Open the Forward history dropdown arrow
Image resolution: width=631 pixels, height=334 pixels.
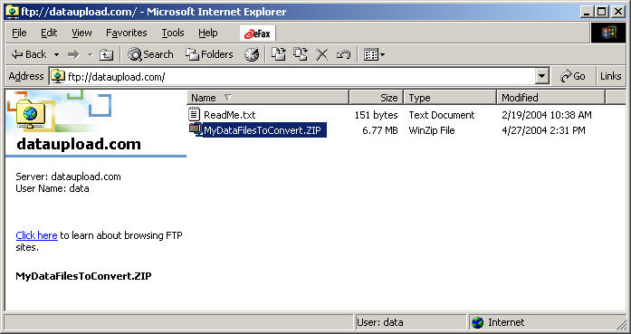coord(90,54)
